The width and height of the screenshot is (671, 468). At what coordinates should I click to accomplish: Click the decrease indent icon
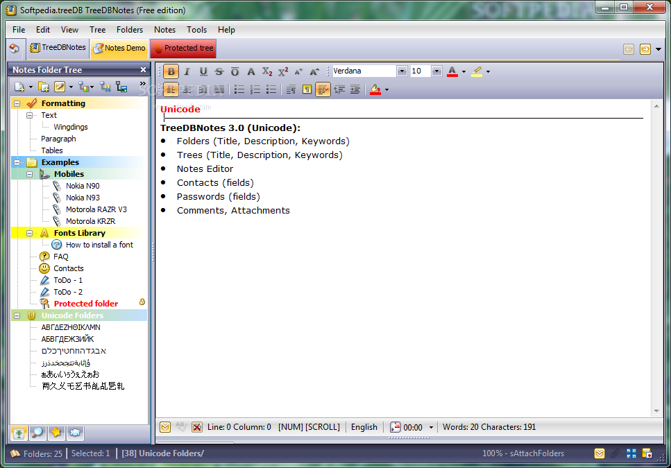pyautogui.click(x=339, y=89)
